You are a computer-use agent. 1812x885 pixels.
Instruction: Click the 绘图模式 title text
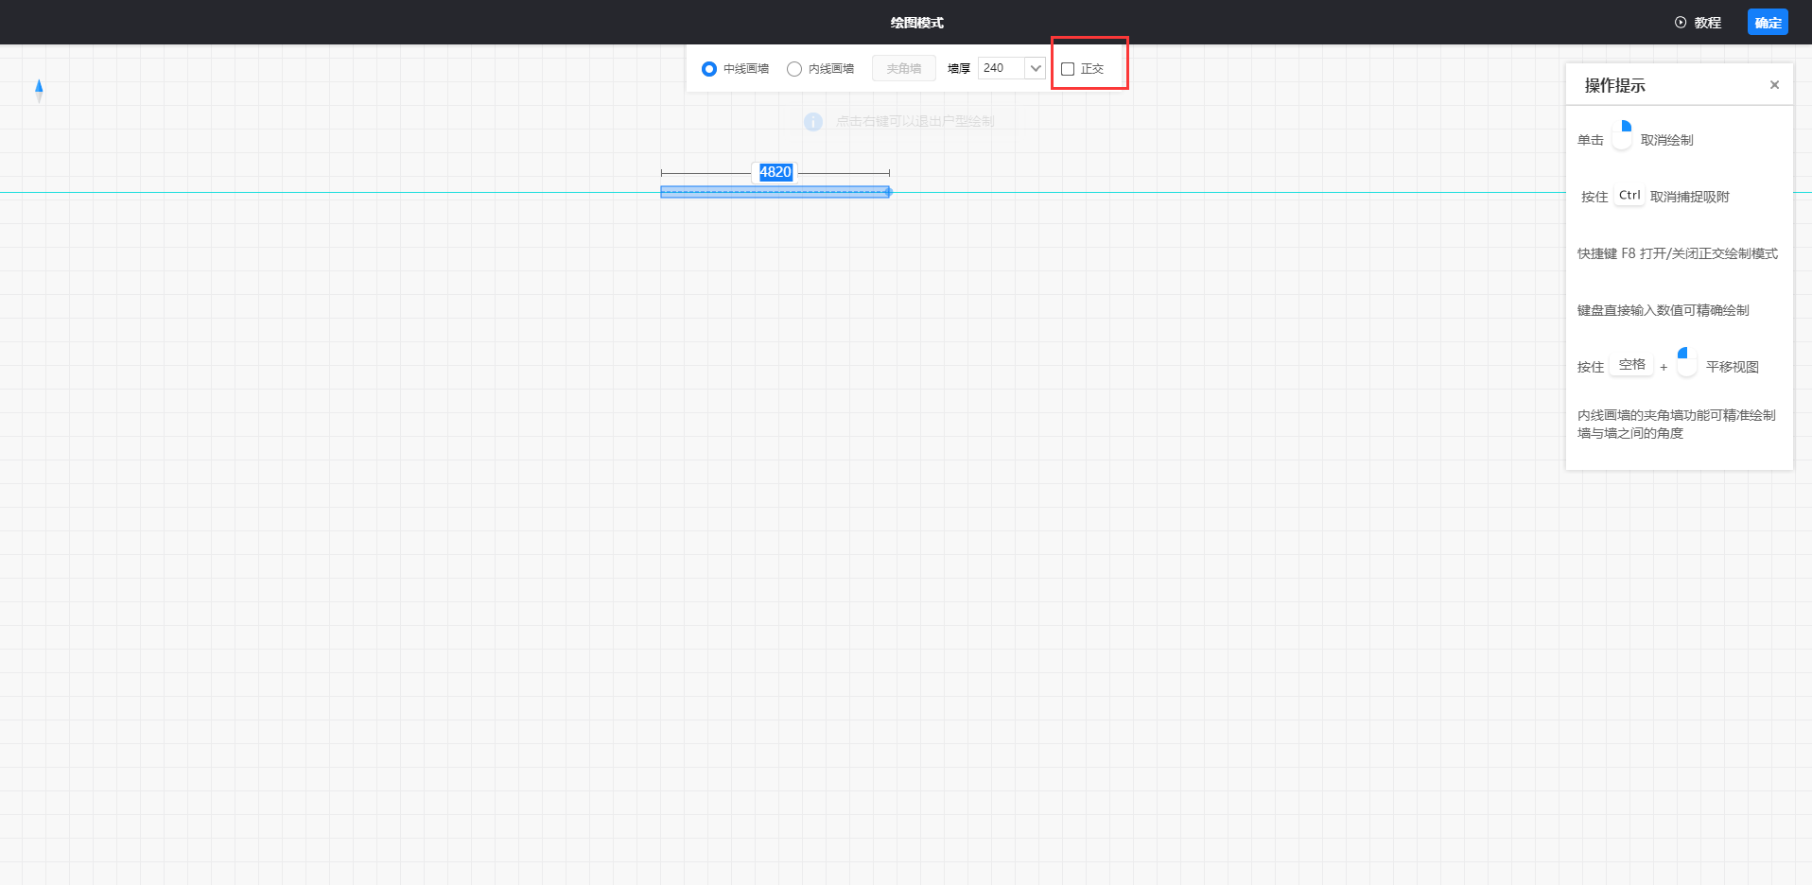(916, 23)
